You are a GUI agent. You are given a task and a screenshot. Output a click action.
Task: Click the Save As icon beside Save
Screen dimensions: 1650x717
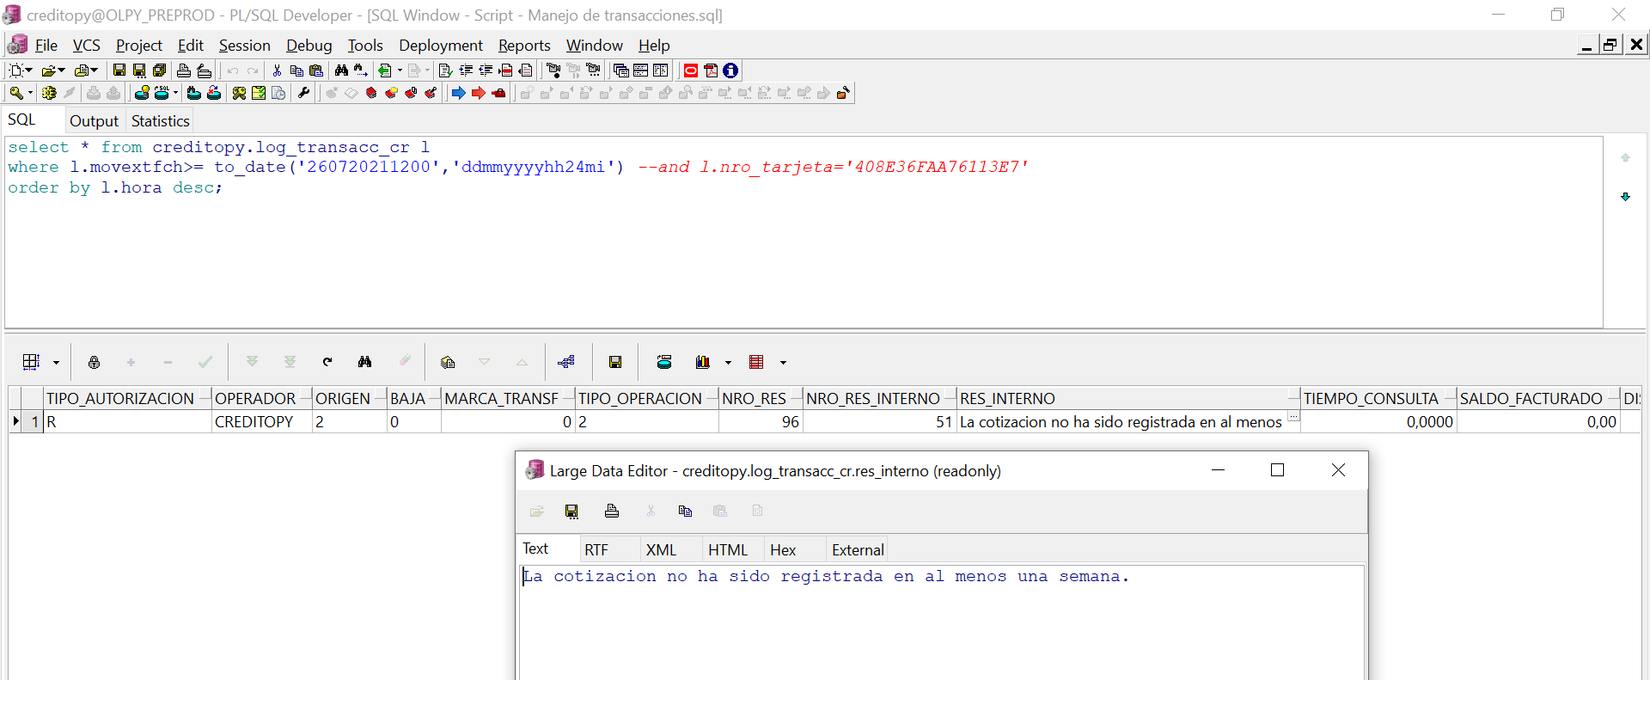point(139,70)
